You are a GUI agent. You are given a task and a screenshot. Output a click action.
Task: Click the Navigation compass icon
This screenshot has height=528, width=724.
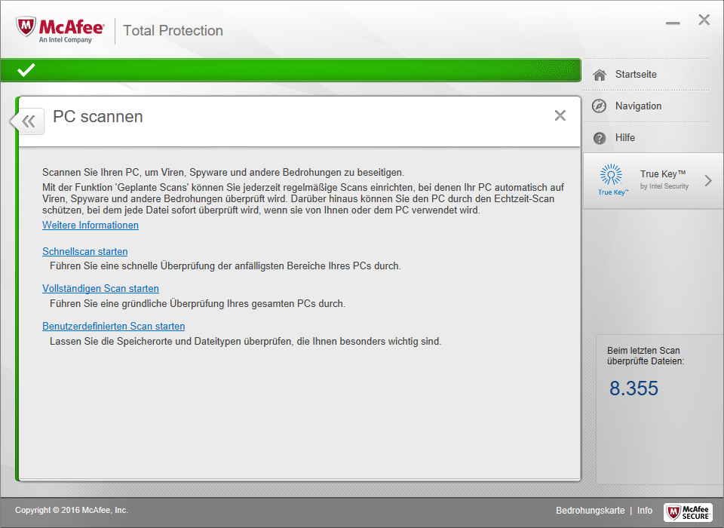[x=600, y=106]
